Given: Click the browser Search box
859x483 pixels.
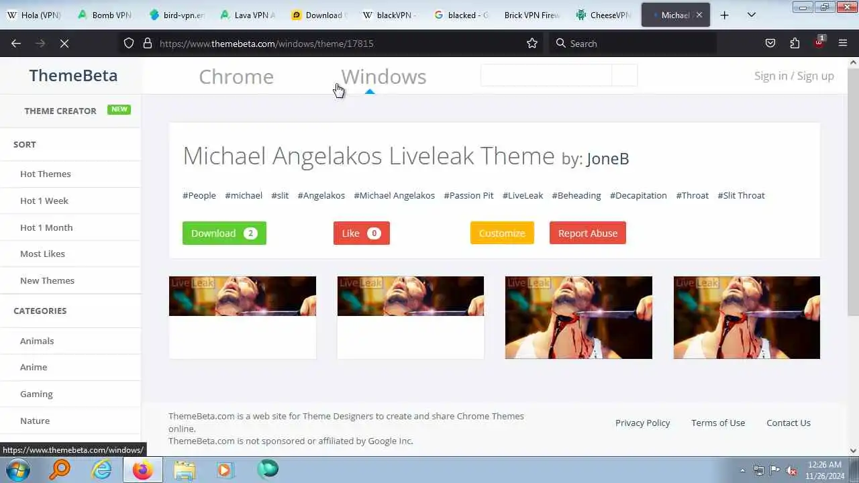Looking at the screenshot, I should [634, 43].
